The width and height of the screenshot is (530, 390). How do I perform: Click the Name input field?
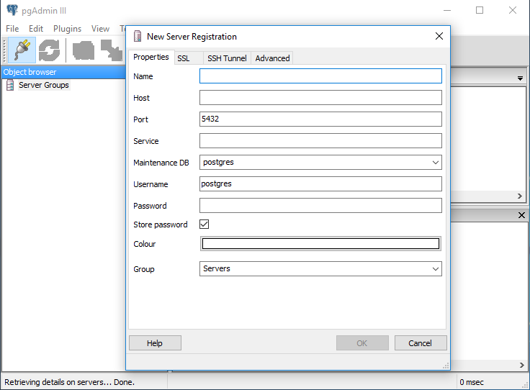[x=320, y=76]
